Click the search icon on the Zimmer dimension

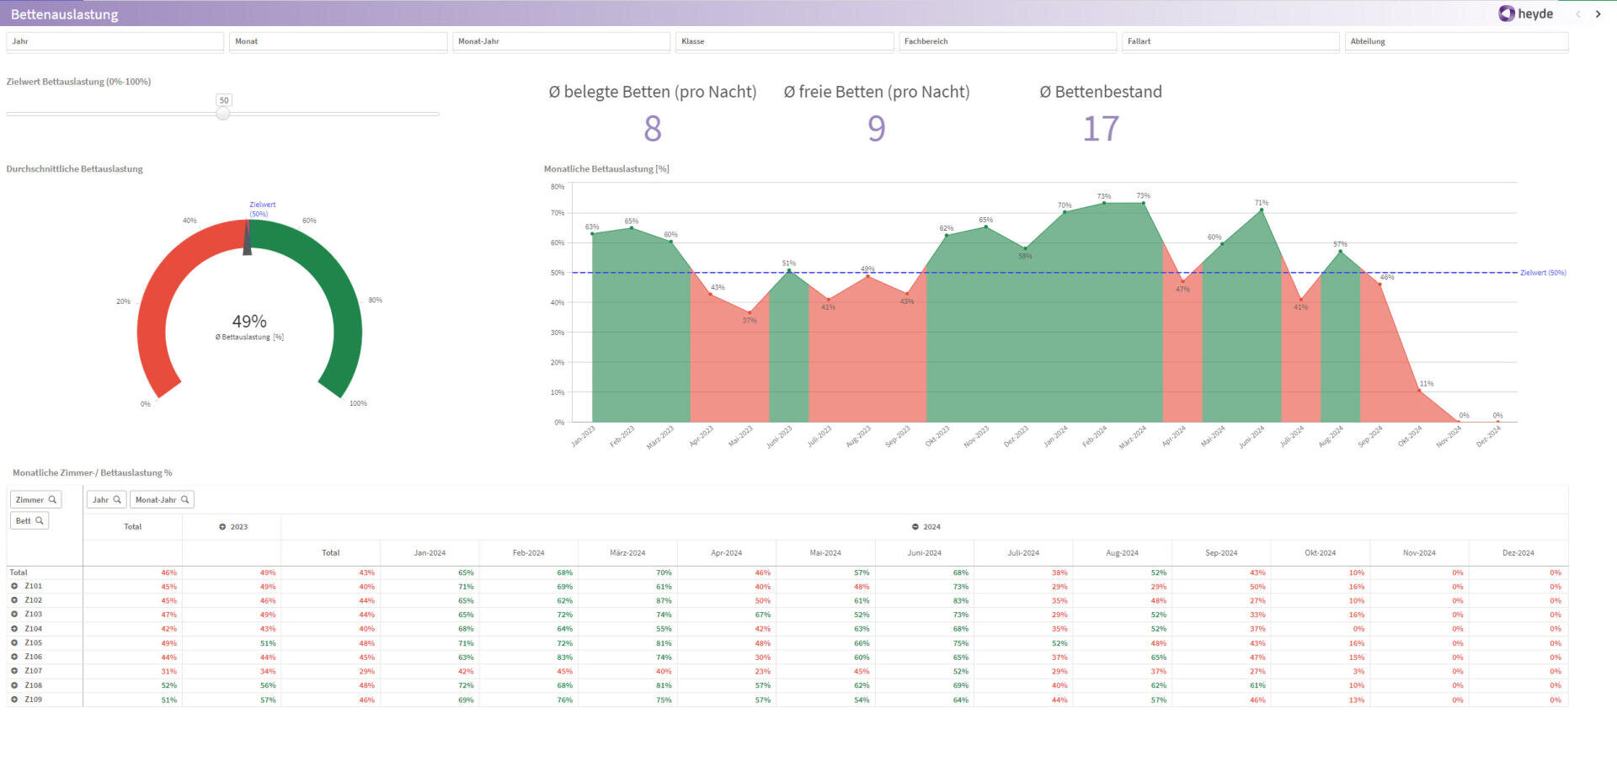click(x=53, y=499)
